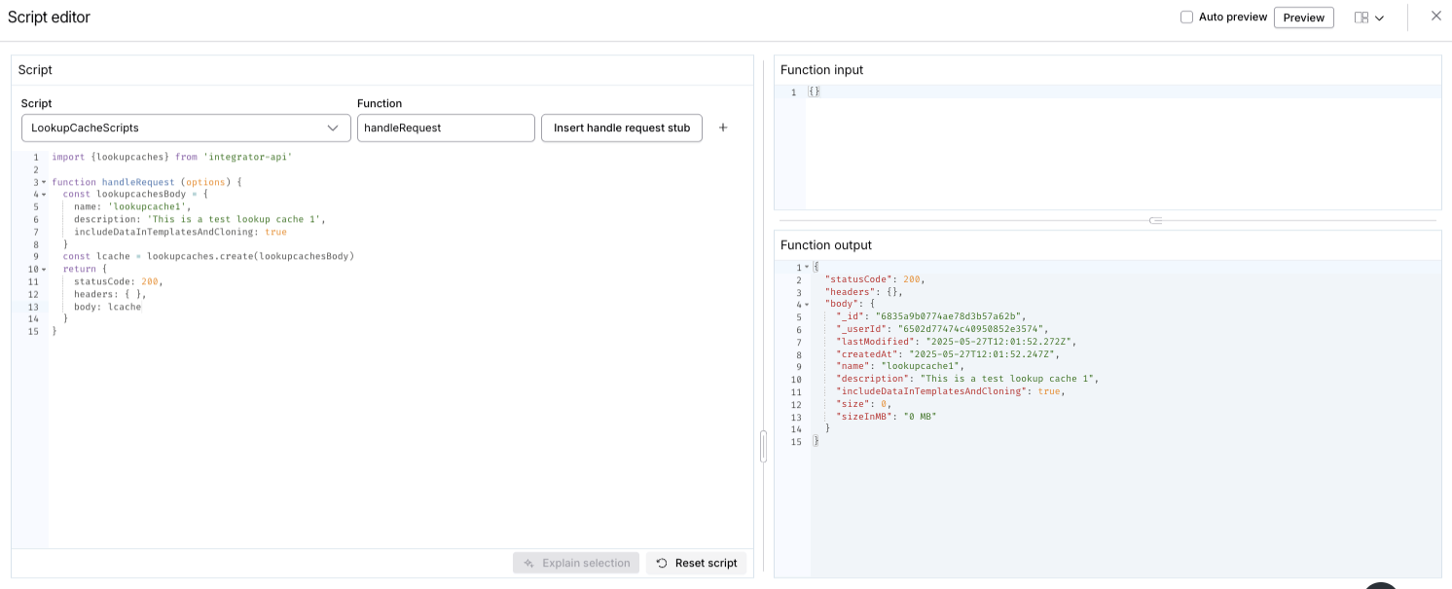Collapse the body fold at output line 4
Image resolution: width=1452 pixels, height=589 pixels.
(807, 305)
